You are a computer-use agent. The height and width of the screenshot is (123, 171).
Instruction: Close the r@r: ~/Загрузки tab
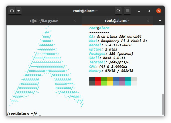coord(75,21)
